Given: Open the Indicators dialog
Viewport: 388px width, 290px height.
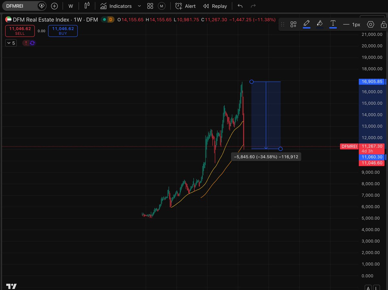Looking at the screenshot, I should click(x=116, y=6).
